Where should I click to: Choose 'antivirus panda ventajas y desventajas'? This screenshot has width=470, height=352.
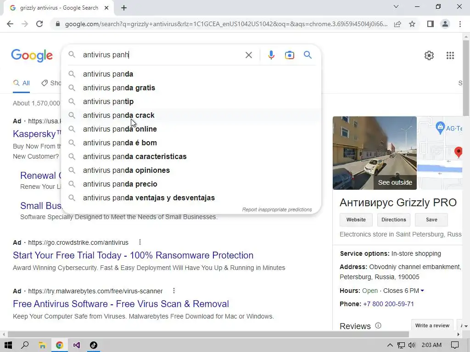pyautogui.click(x=191, y=198)
